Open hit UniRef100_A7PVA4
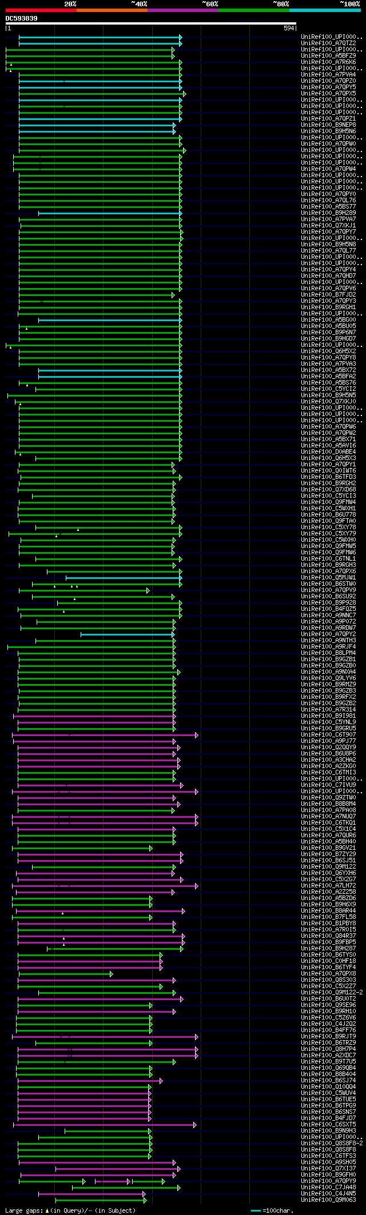 point(328,75)
